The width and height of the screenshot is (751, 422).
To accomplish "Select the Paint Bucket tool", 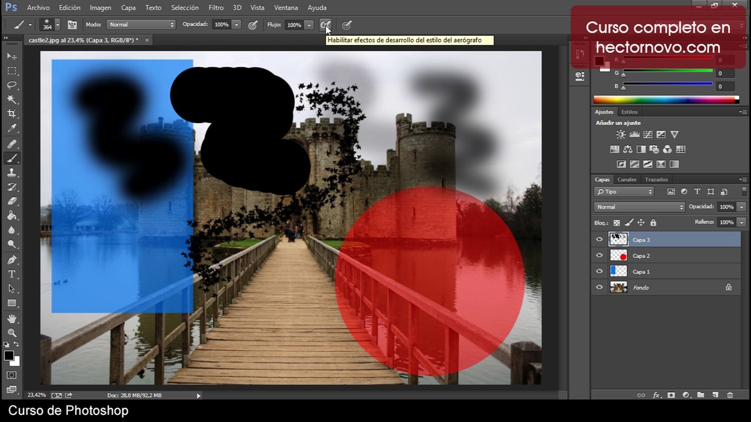I will pos(12,216).
